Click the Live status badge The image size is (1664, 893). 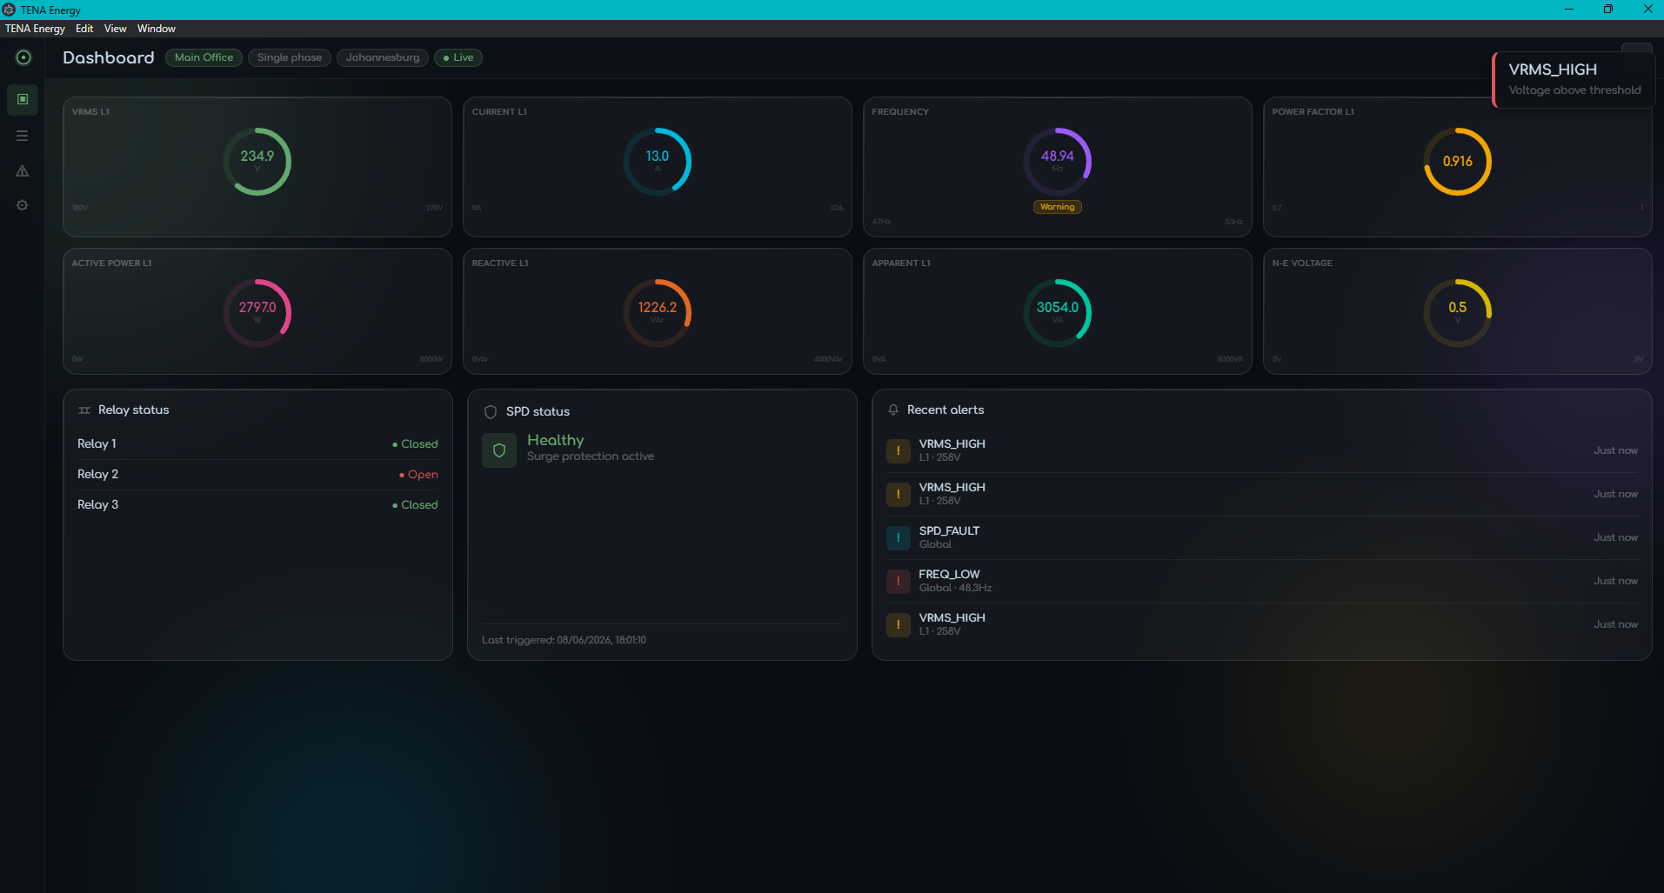[458, 57]
